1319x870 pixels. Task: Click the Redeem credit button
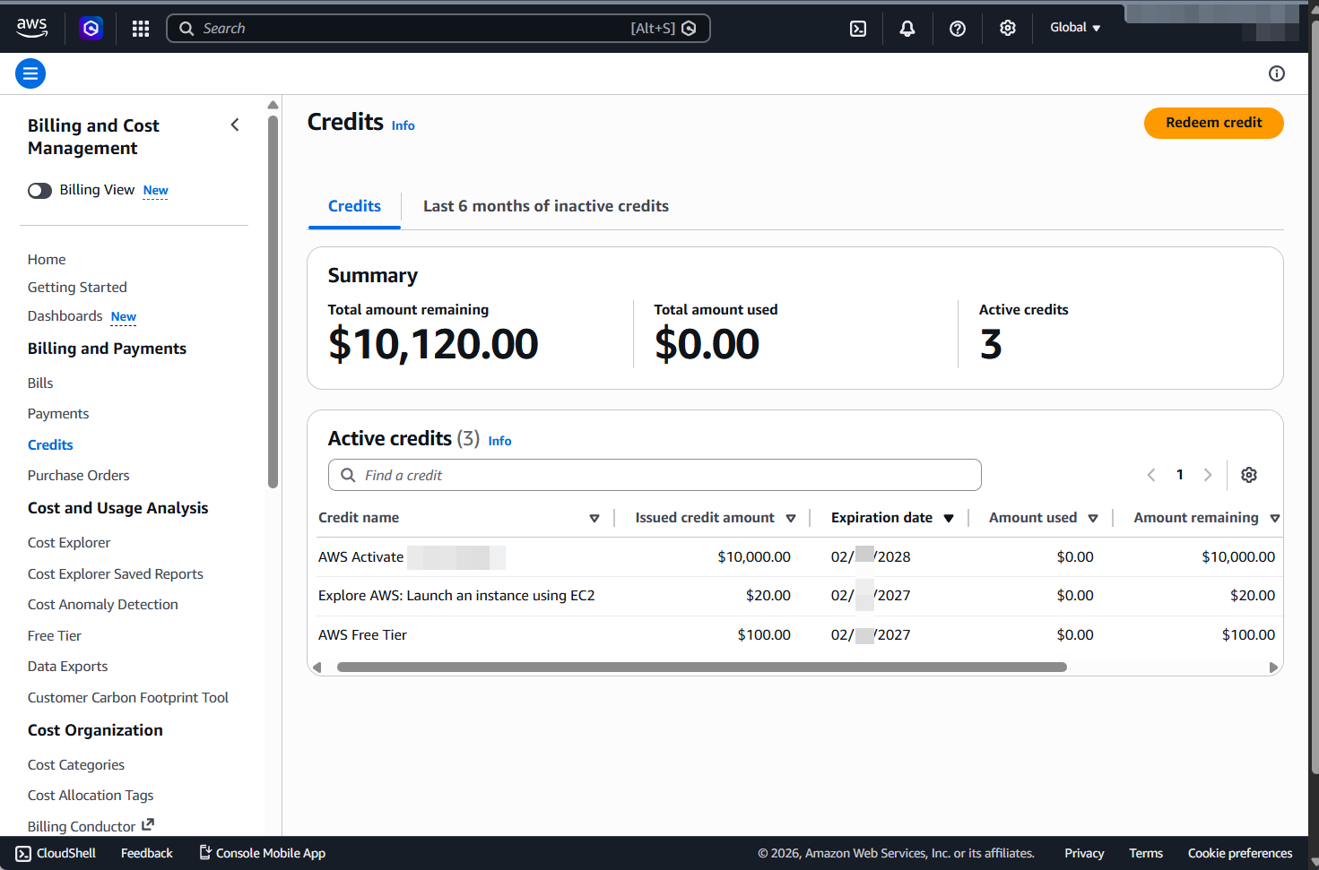click(1214, 123)
